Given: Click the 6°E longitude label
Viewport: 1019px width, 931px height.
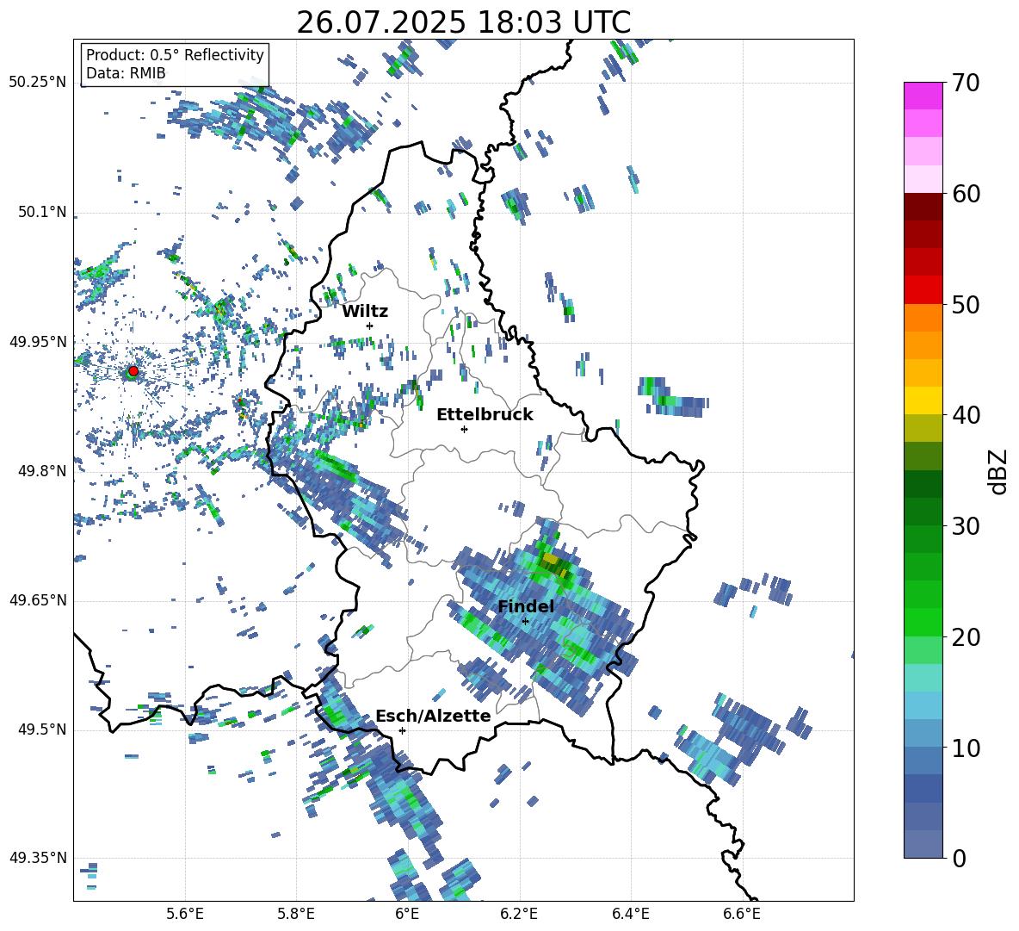Looking at the screenshot, I should pos(407,914).
